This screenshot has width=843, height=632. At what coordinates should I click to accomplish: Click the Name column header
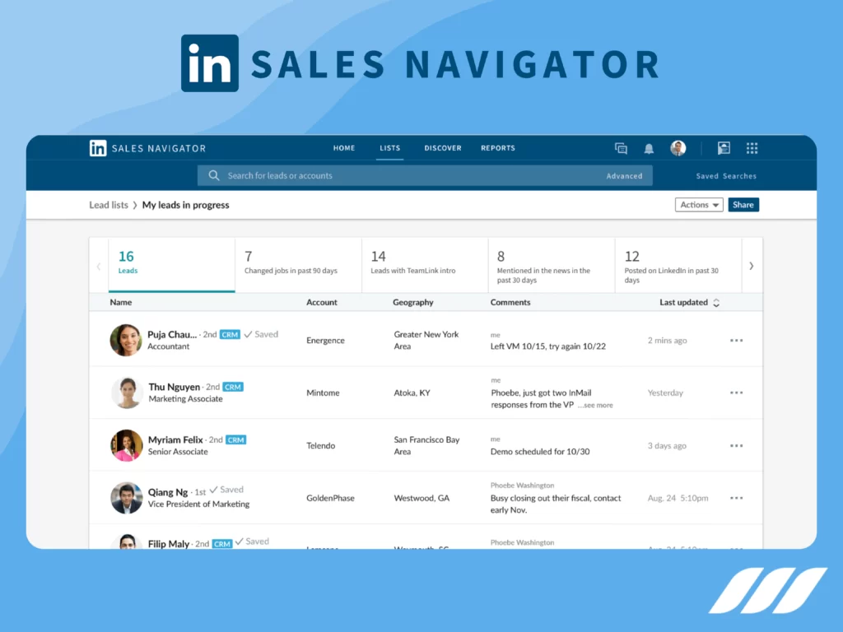point(120,303)
